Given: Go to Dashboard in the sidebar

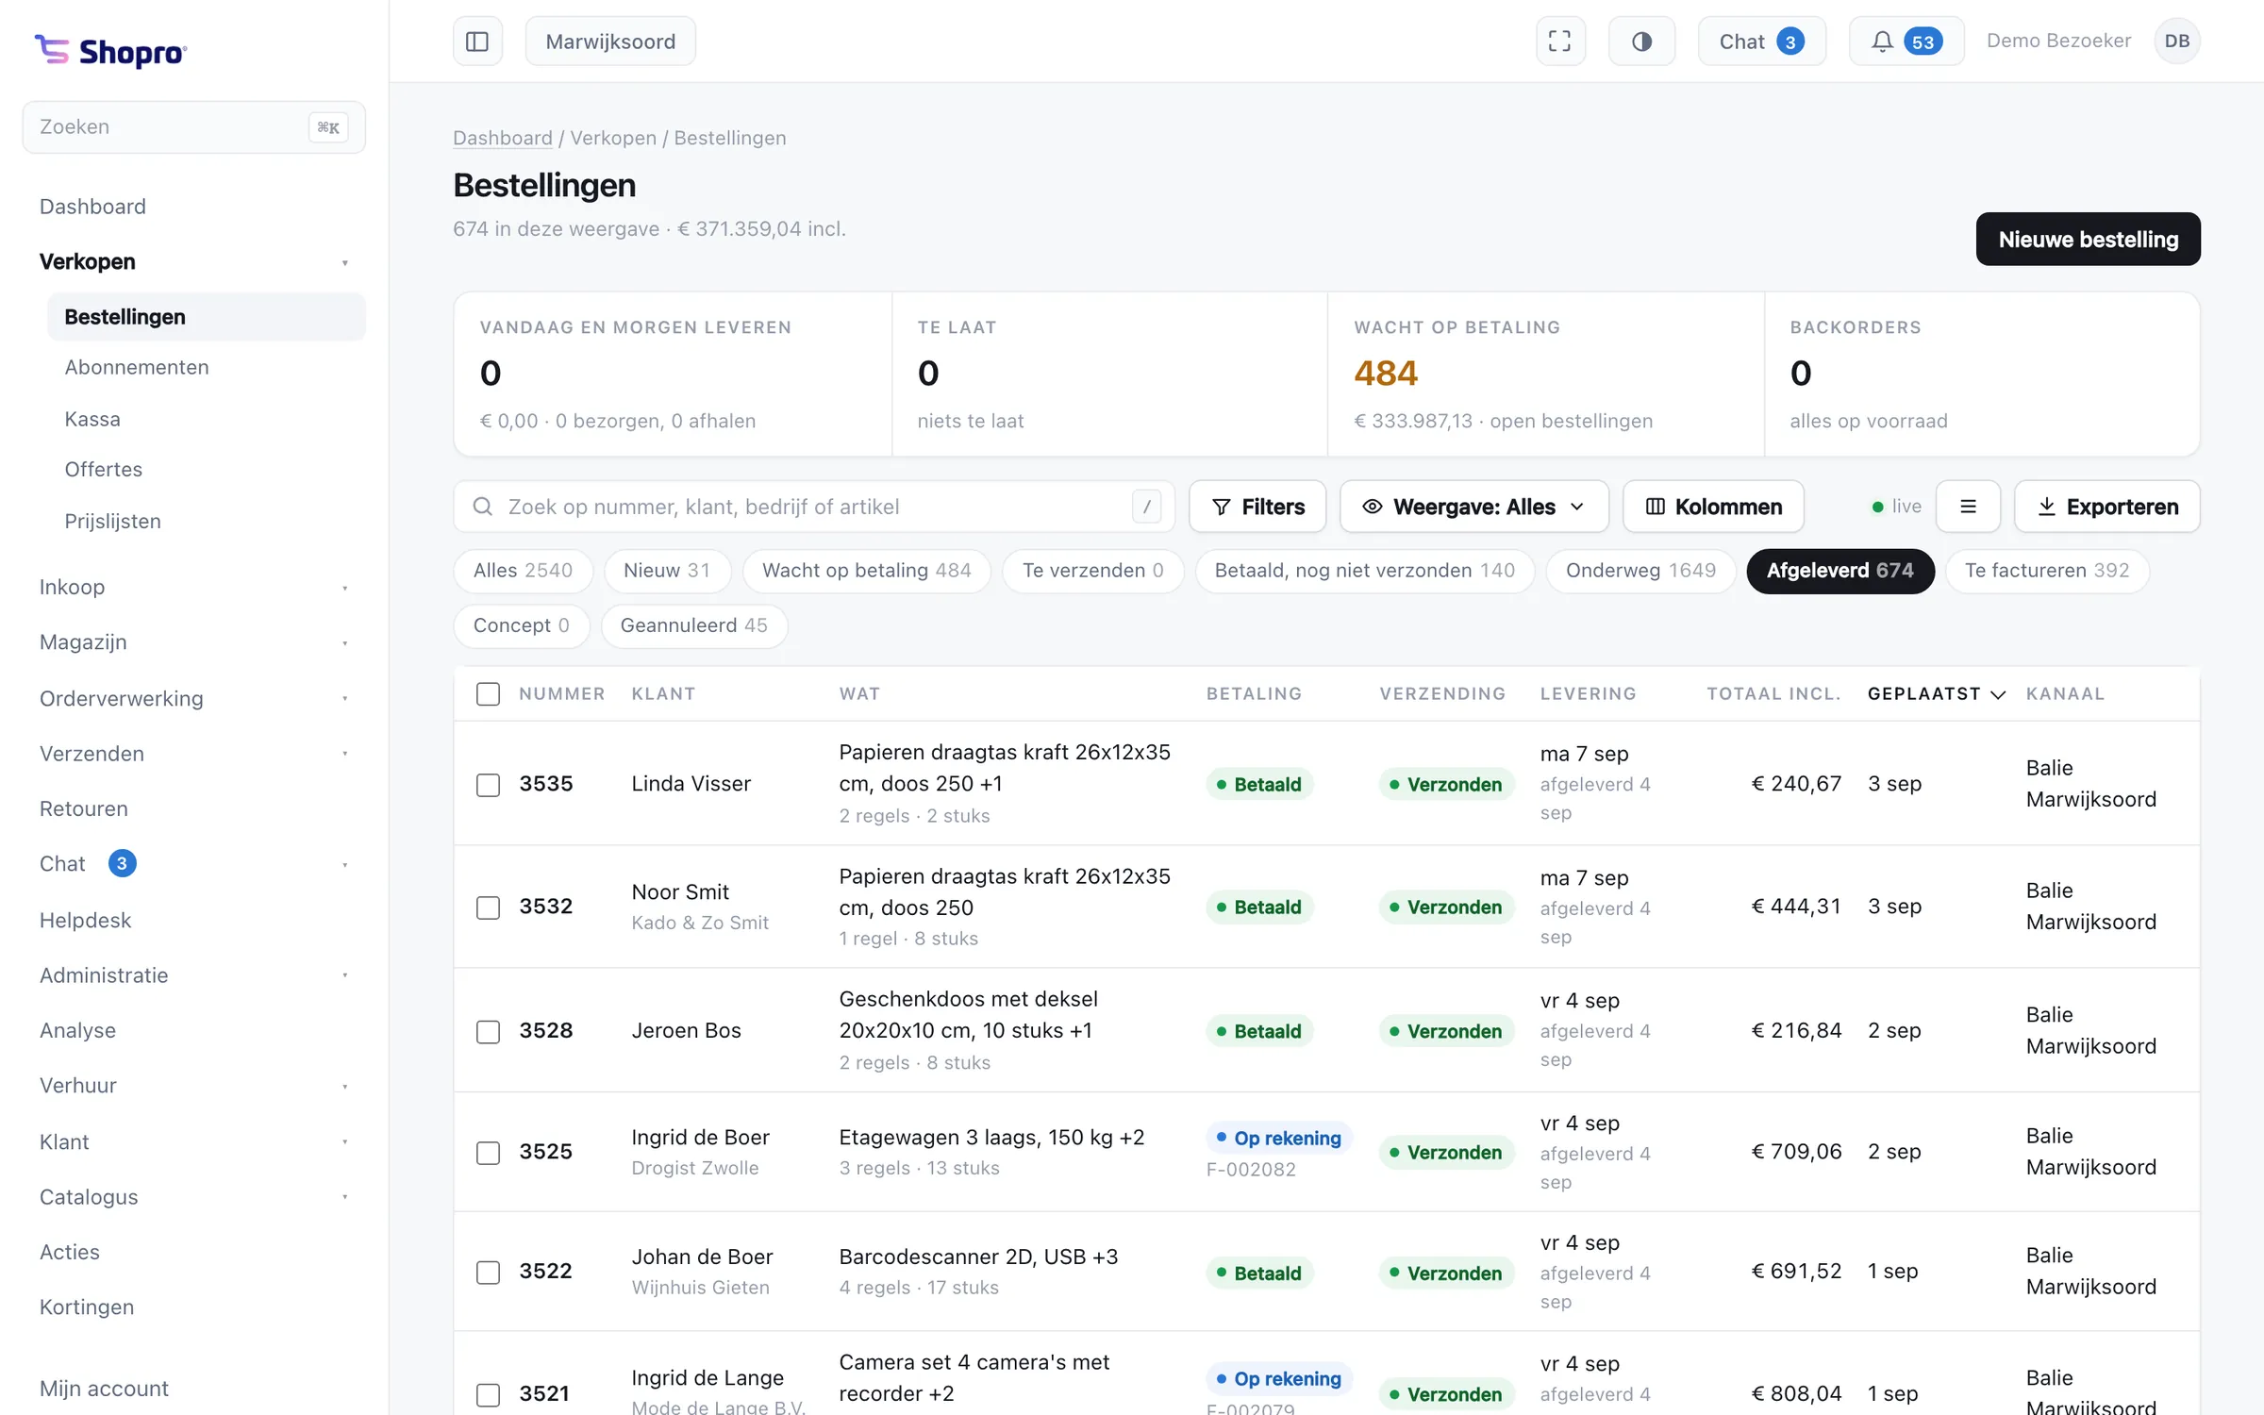Looking at the screenshot, I should coord(194,207).
